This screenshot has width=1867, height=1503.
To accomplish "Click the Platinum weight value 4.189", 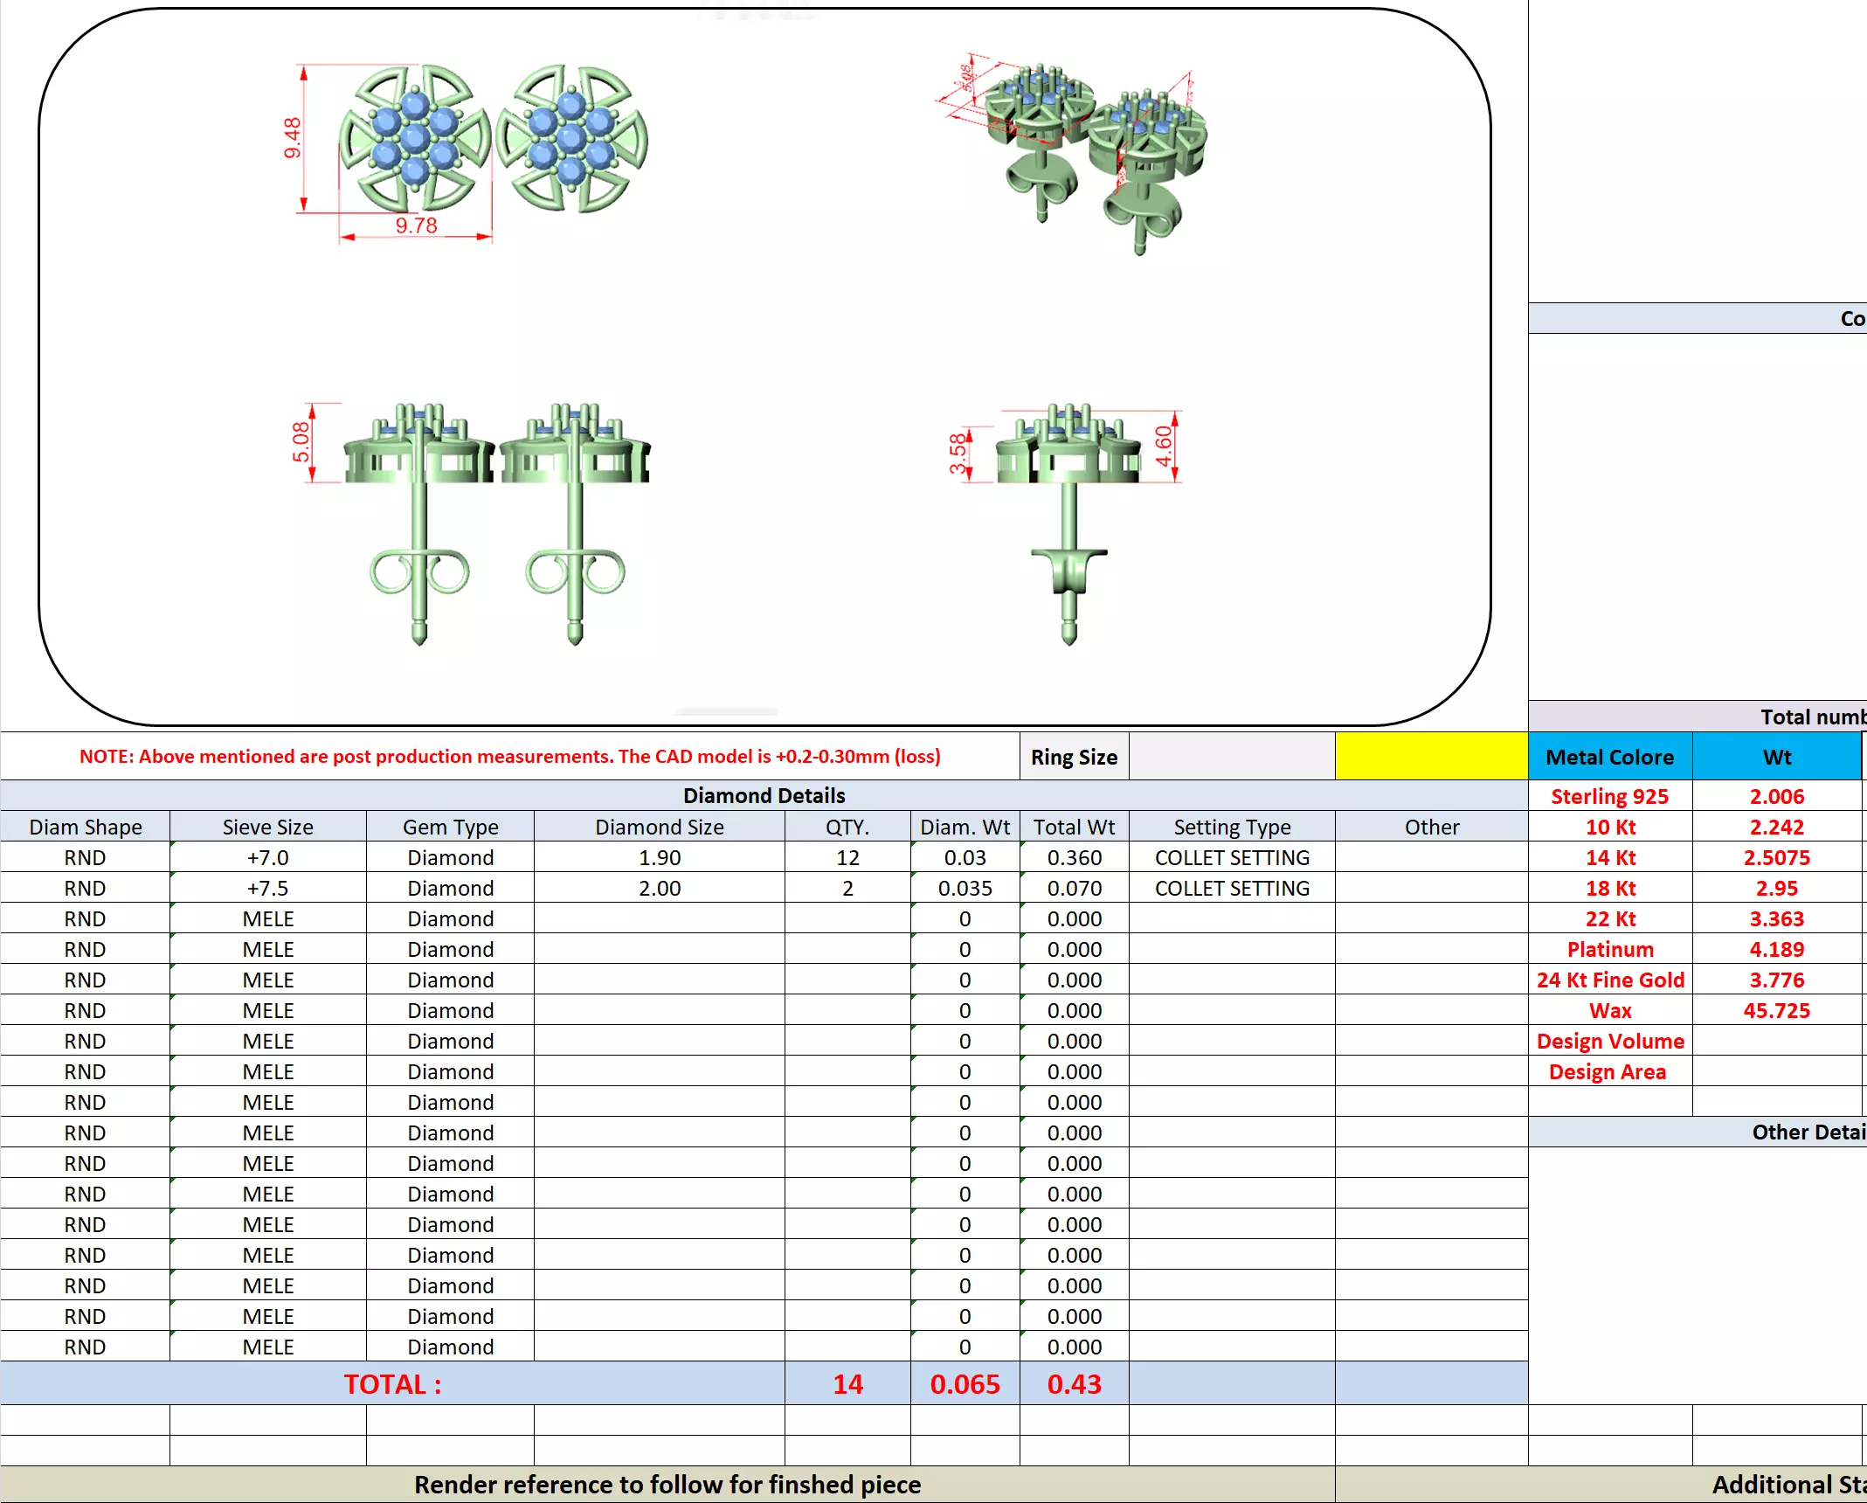I will point(1776,950).
